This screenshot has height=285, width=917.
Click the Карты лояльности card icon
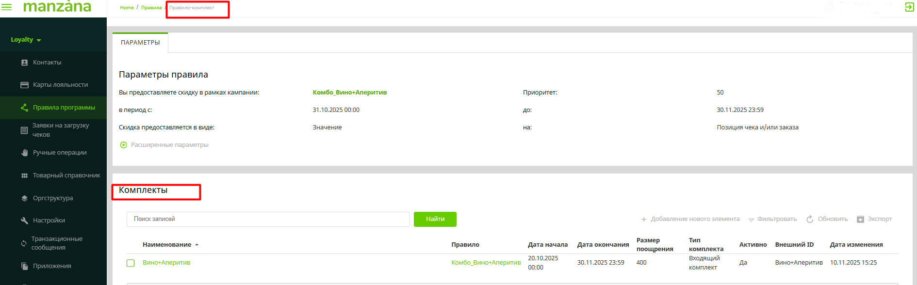(25, 85)
